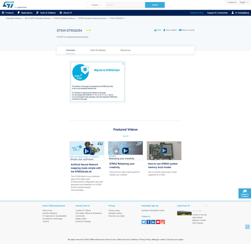Open the STM32 in the Sky news thumbnail
The image size is (251, 244).
184,213
